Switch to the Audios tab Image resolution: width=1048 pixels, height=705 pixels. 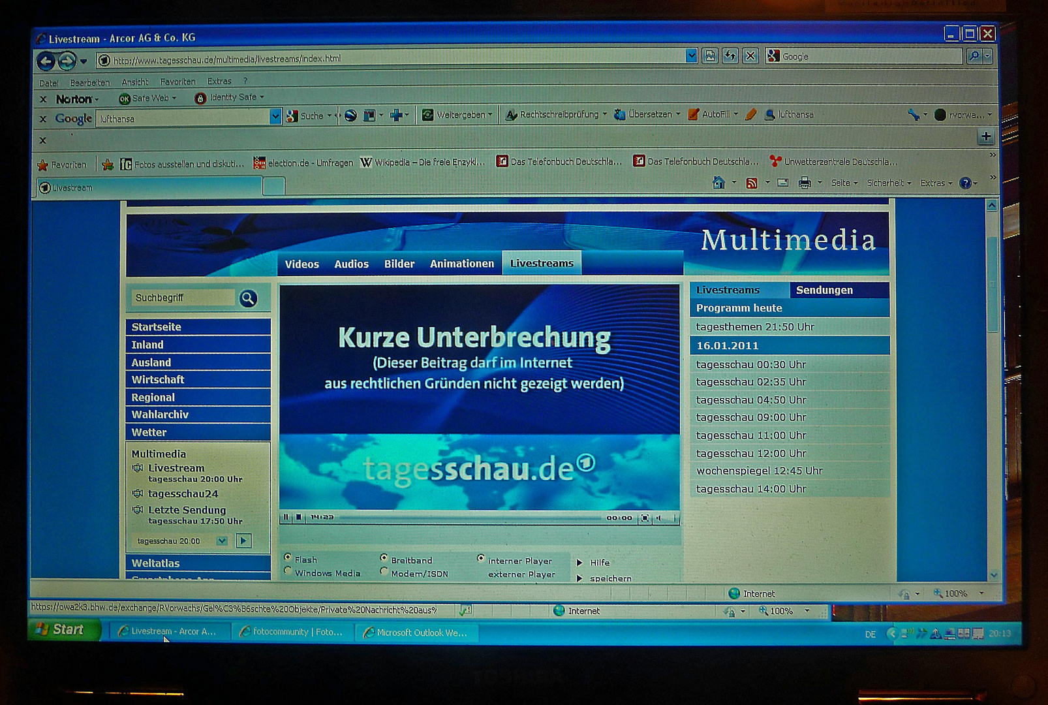coord(351,264)
